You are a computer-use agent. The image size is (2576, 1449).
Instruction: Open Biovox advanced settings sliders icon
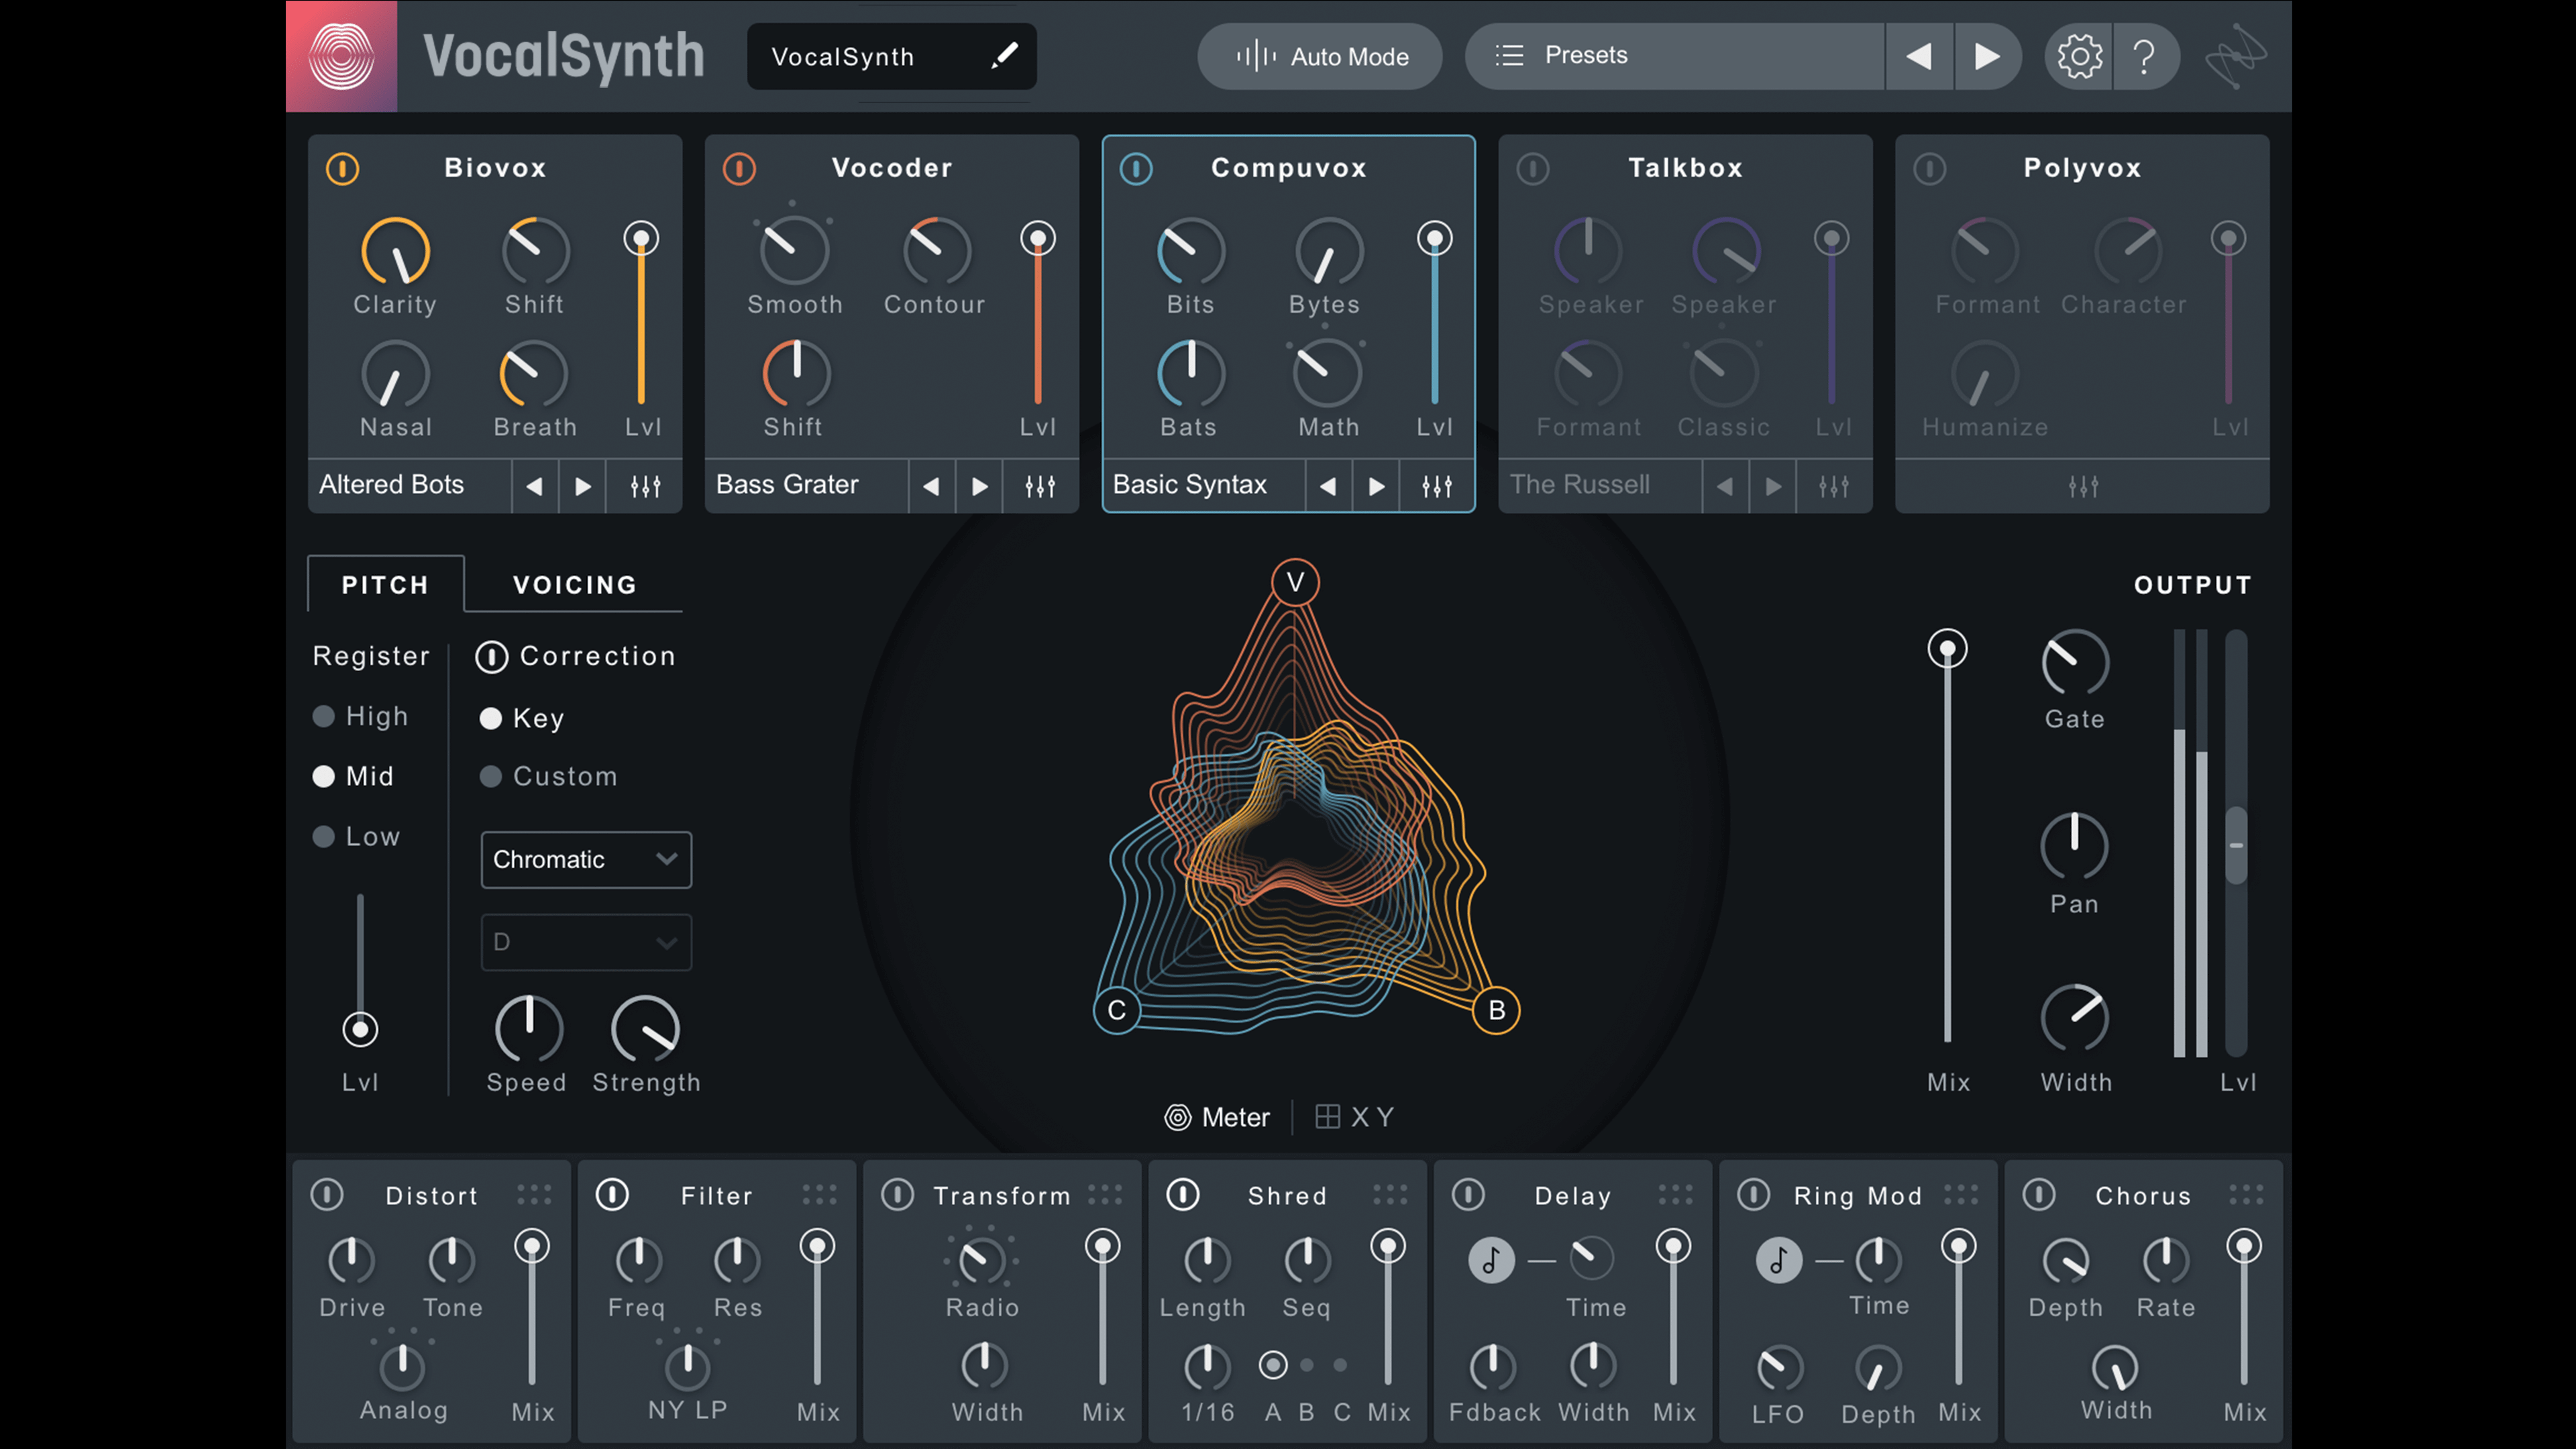tap(645, 486)
